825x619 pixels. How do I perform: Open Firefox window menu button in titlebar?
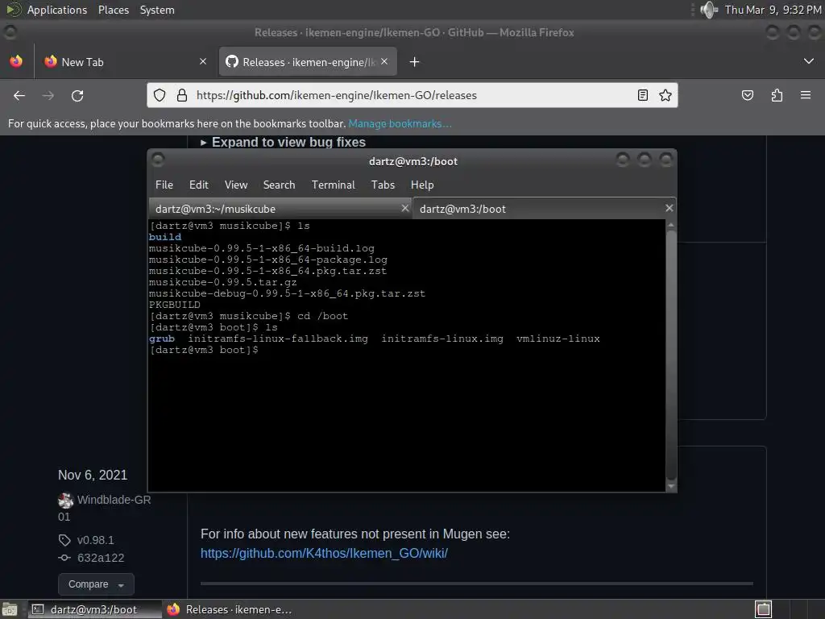pos(10,32)
